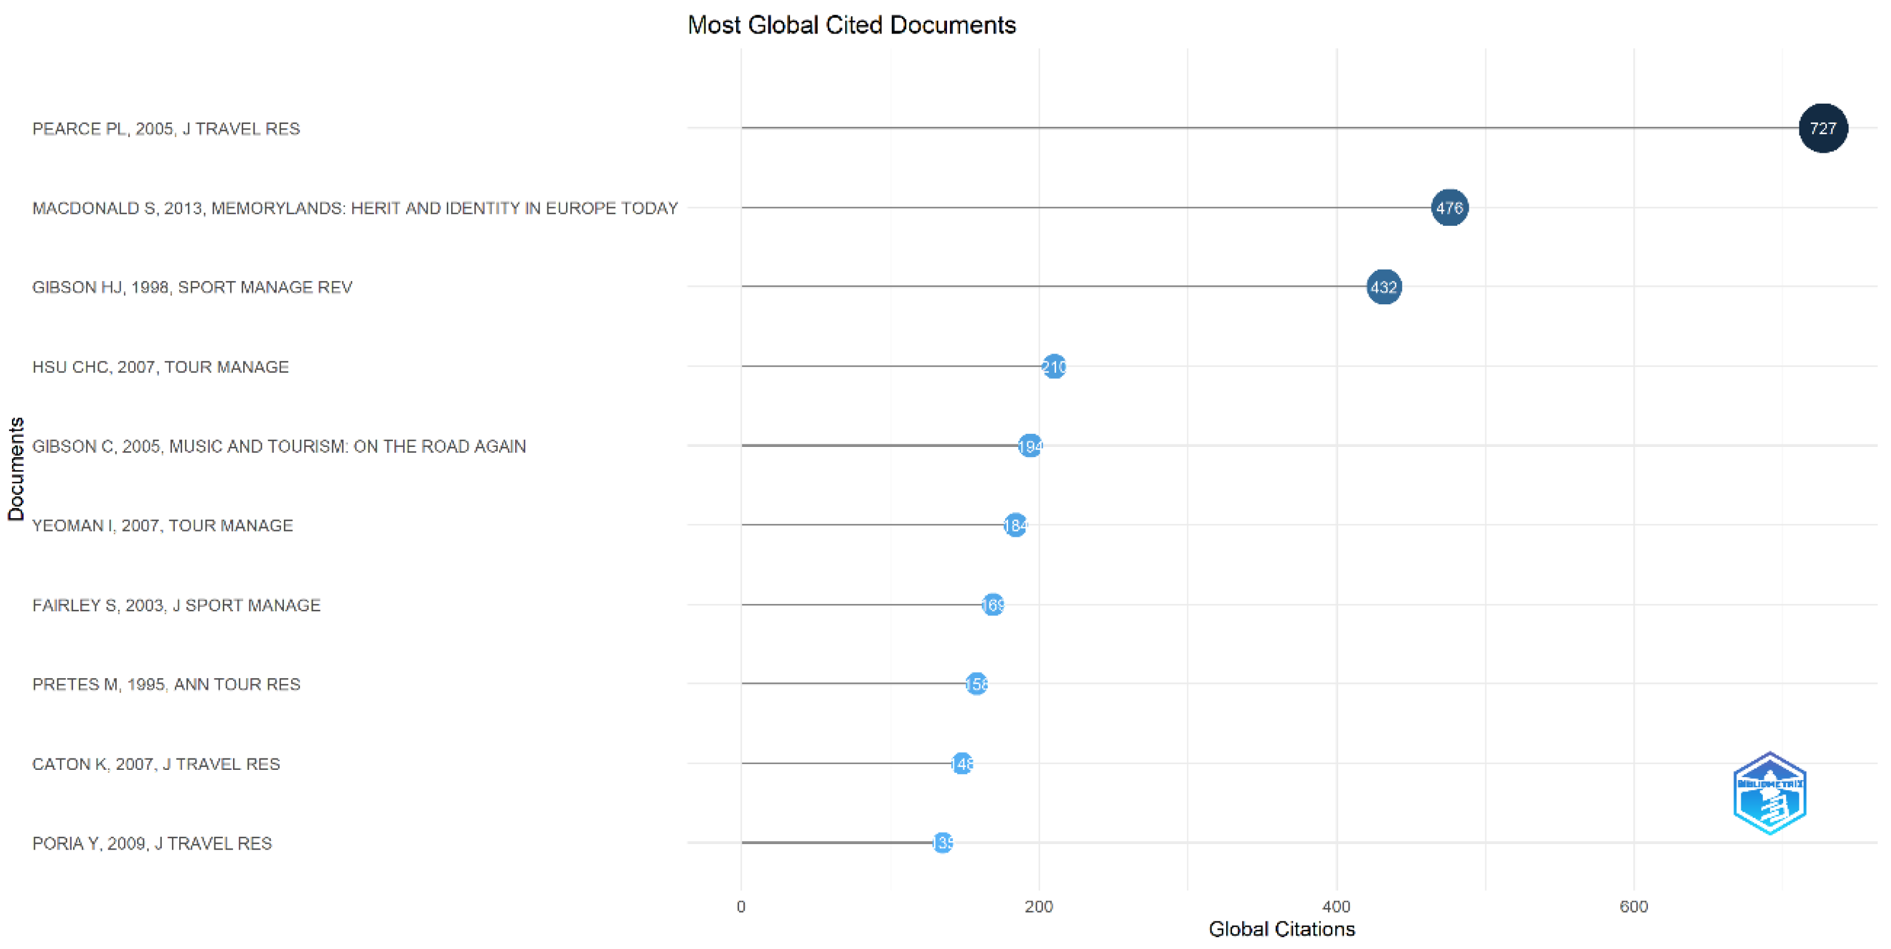Image resolution: width=1891 pixels, height=949 pixels.
Task: Click the Global Citations axis title
Action: point(1281,929)
